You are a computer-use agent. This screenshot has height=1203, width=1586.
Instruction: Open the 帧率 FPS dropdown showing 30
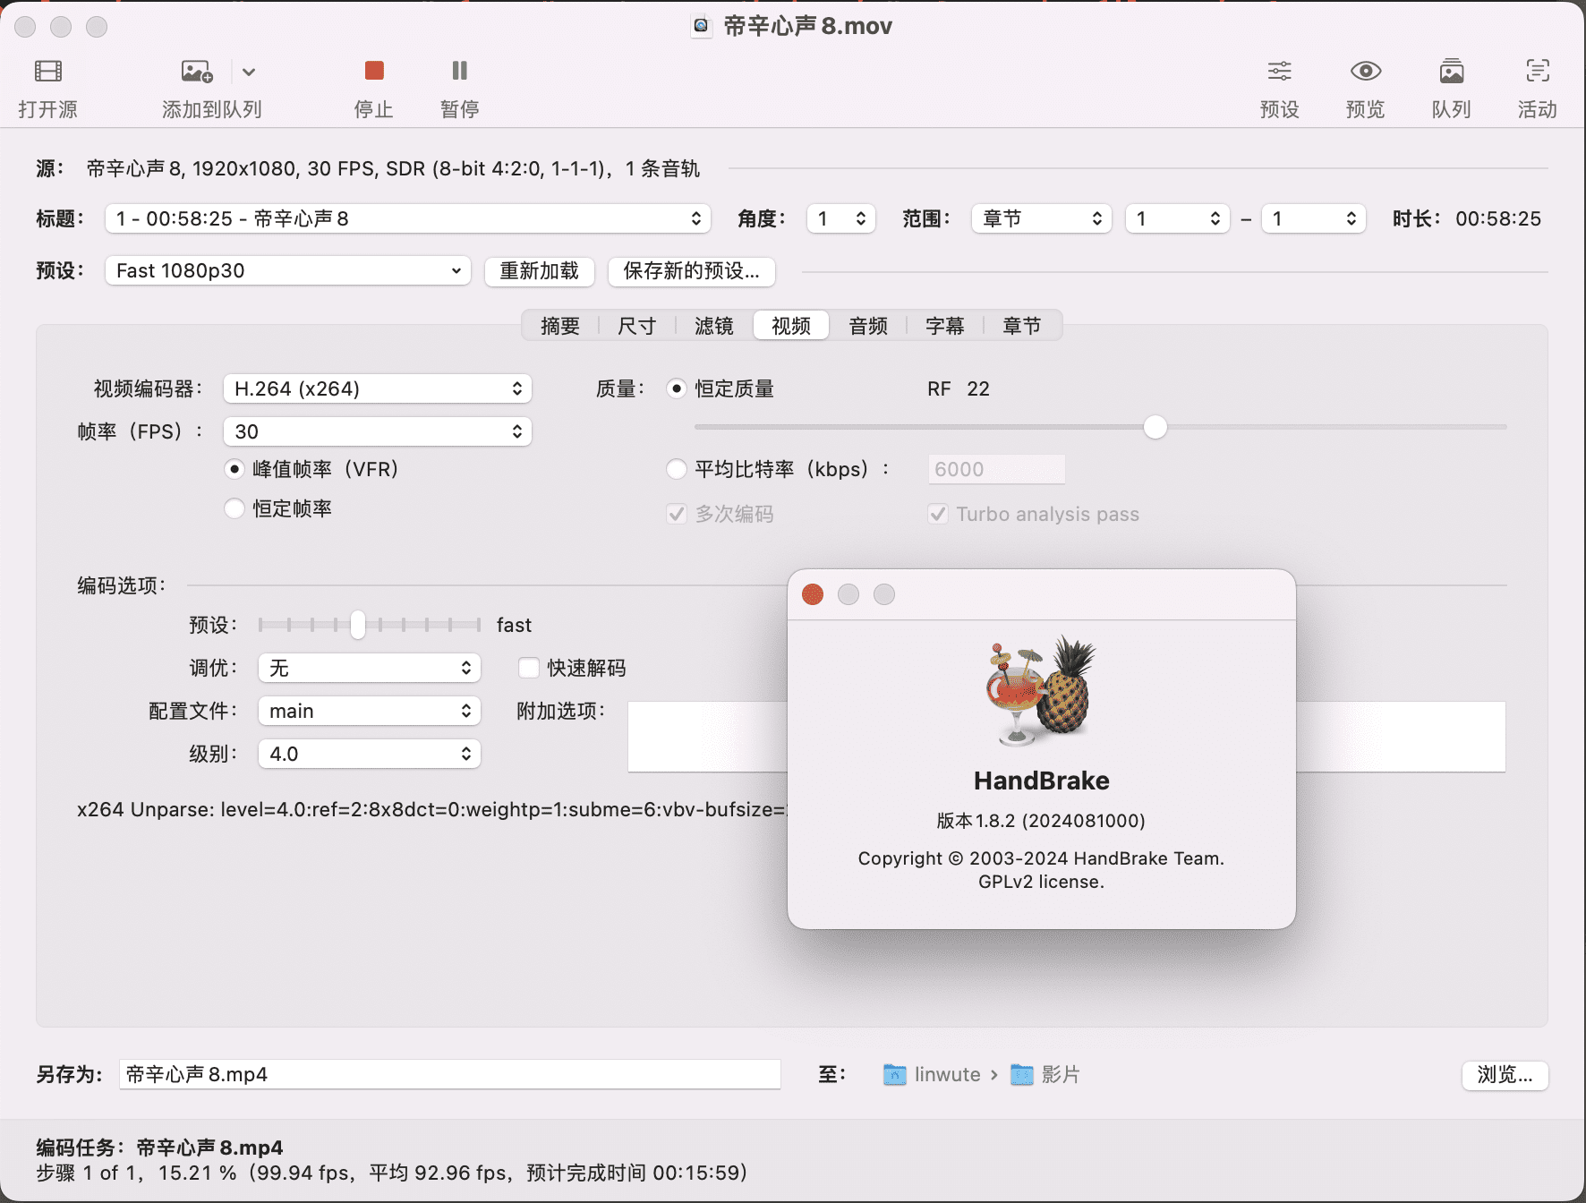coord(378,431)
